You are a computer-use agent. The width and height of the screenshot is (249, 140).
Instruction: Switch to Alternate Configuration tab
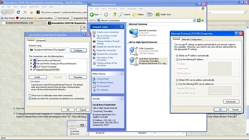click(x=192, y=39)
